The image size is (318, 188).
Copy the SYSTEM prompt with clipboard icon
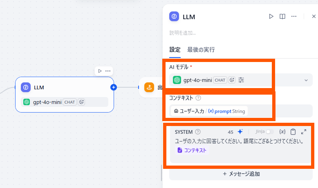pos(293,132)
